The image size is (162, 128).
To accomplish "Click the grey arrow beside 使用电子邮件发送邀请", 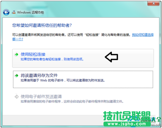I will click(x=17, y=97).
